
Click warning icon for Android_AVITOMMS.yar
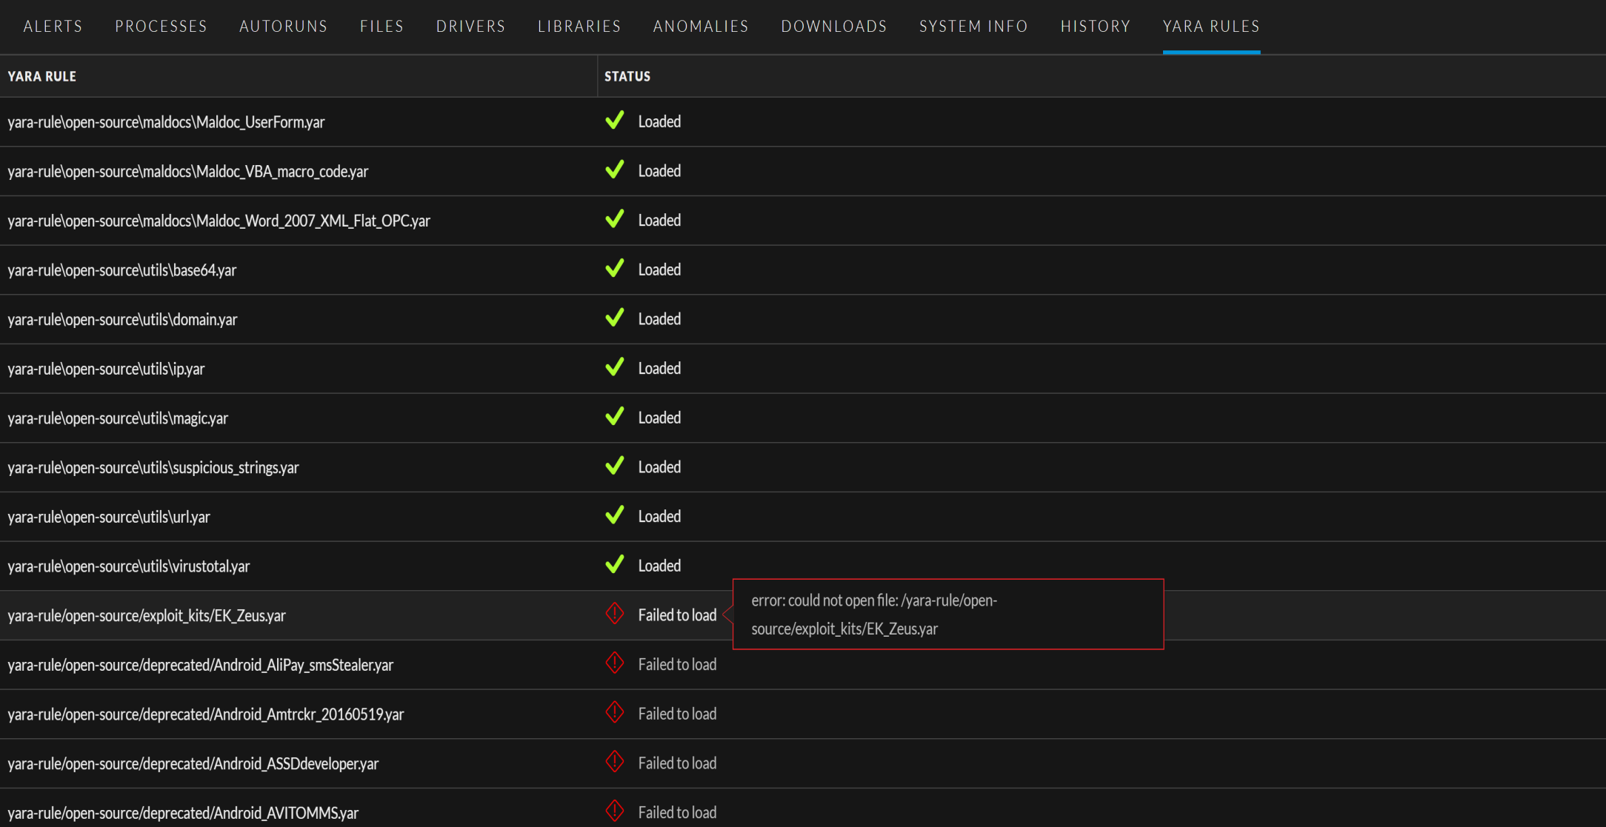pos(614,811)
